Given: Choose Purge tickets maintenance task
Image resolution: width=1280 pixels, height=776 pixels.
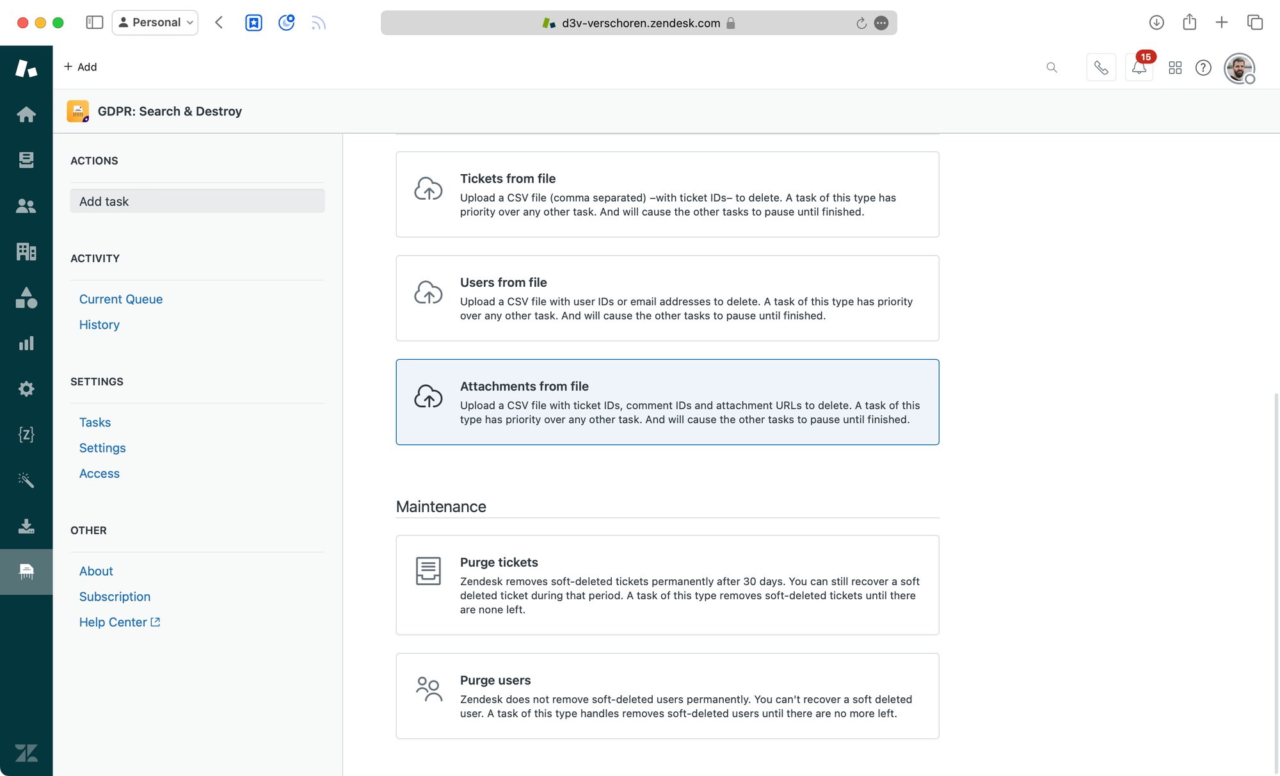Looking at the screenshot, I should tap(667, 585).
